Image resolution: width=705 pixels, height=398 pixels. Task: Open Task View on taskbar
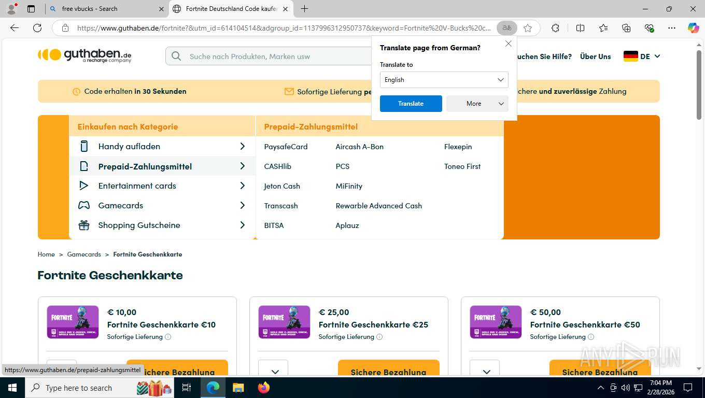click(187, 388)
